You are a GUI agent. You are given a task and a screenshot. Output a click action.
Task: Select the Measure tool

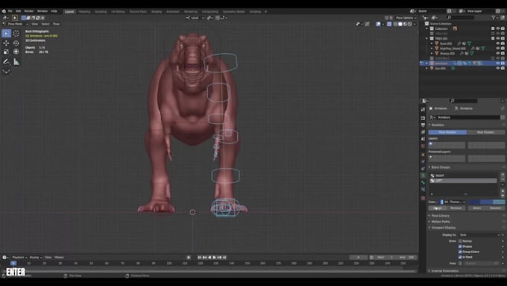pos(16,61)
